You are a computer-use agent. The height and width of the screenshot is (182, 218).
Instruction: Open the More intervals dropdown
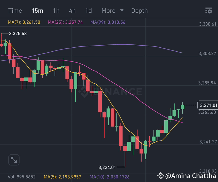coord(108,11)
